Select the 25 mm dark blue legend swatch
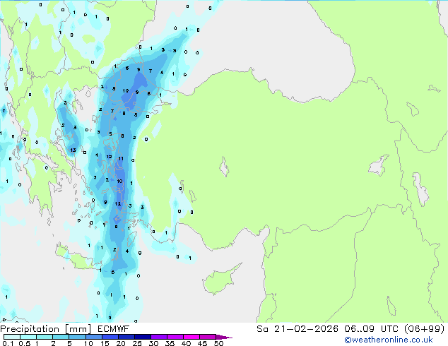Viewport: 448px width, 346px height. click(142, 337)
